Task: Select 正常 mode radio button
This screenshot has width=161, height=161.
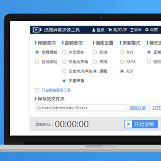Action: click(x=149, y=52)
